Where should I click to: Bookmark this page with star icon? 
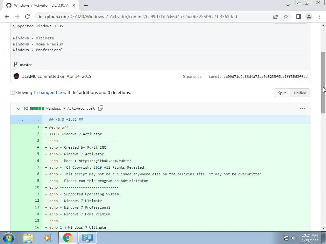coord(286,17)
